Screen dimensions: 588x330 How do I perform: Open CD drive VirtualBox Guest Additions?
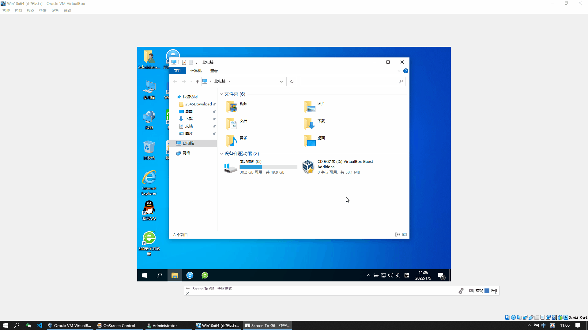coord(308,167)
